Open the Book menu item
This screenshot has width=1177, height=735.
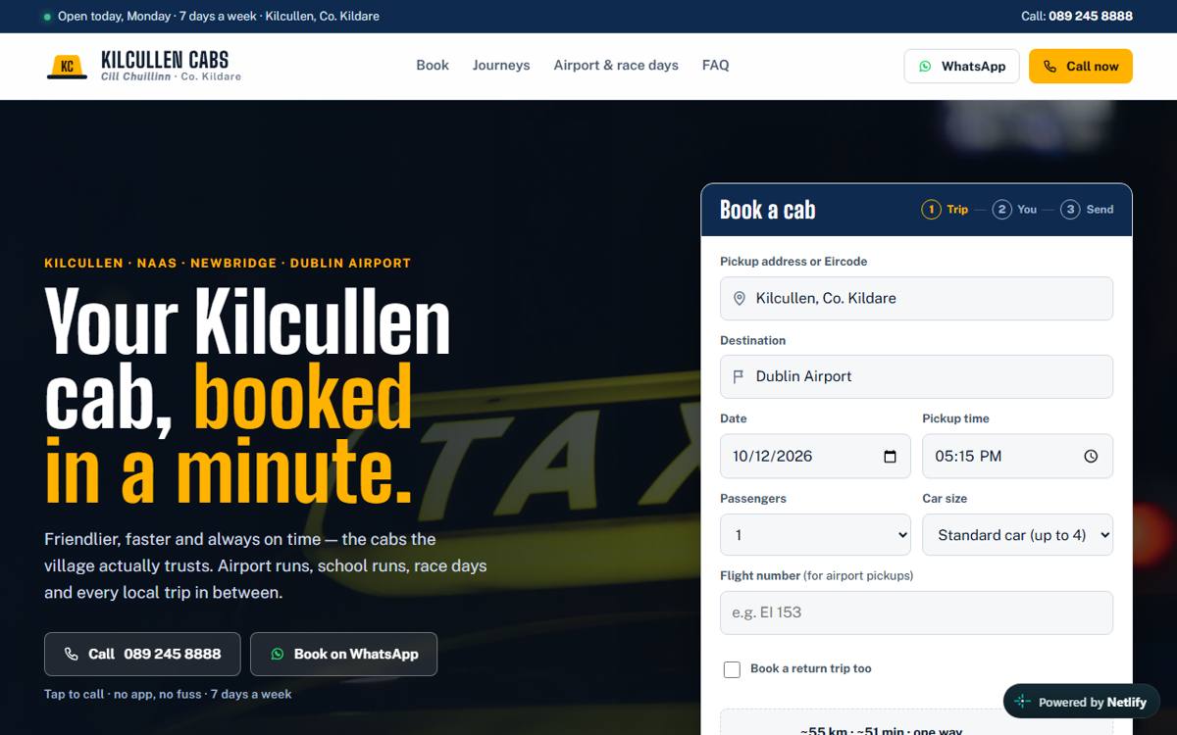tap(433, 66)
